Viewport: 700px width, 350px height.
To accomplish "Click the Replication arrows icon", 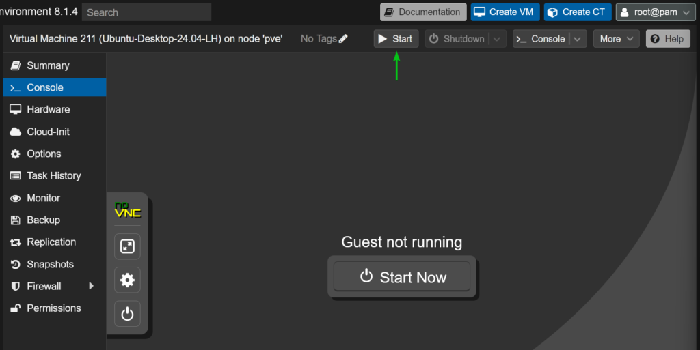I will pos(15,242).
